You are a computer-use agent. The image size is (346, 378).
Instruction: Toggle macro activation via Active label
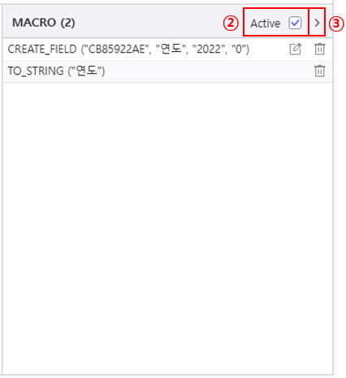point(265,24)
